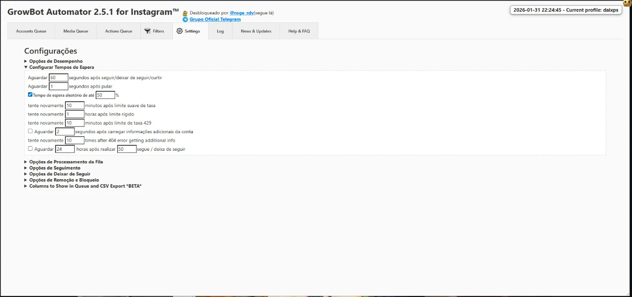This screenshot has width=632, height=297.
Task: Click the Telegram logo icon
Action: click(x=185, y=19)
